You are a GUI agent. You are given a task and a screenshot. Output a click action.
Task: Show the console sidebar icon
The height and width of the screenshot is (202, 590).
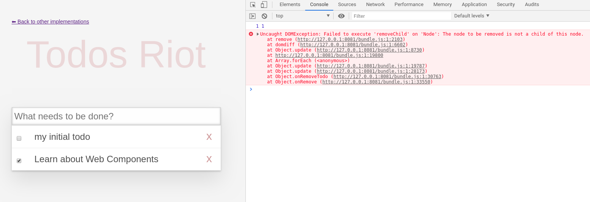pos(252,16)
